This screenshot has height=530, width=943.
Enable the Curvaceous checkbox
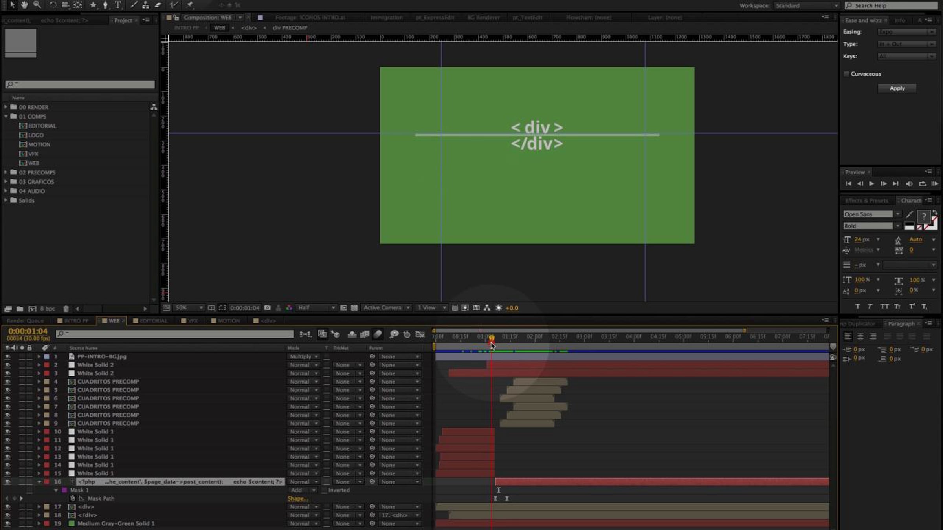846,74
